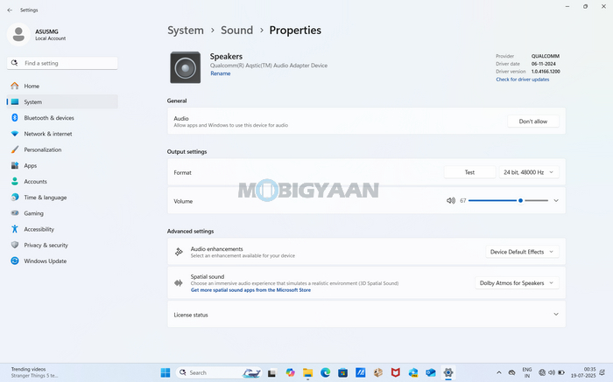Click the Windows Update icon

(15, 260)
